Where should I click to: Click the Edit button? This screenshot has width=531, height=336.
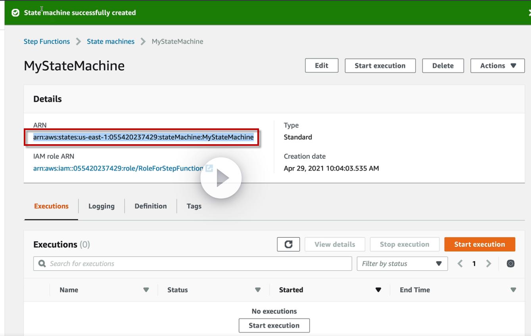(322, 66)
